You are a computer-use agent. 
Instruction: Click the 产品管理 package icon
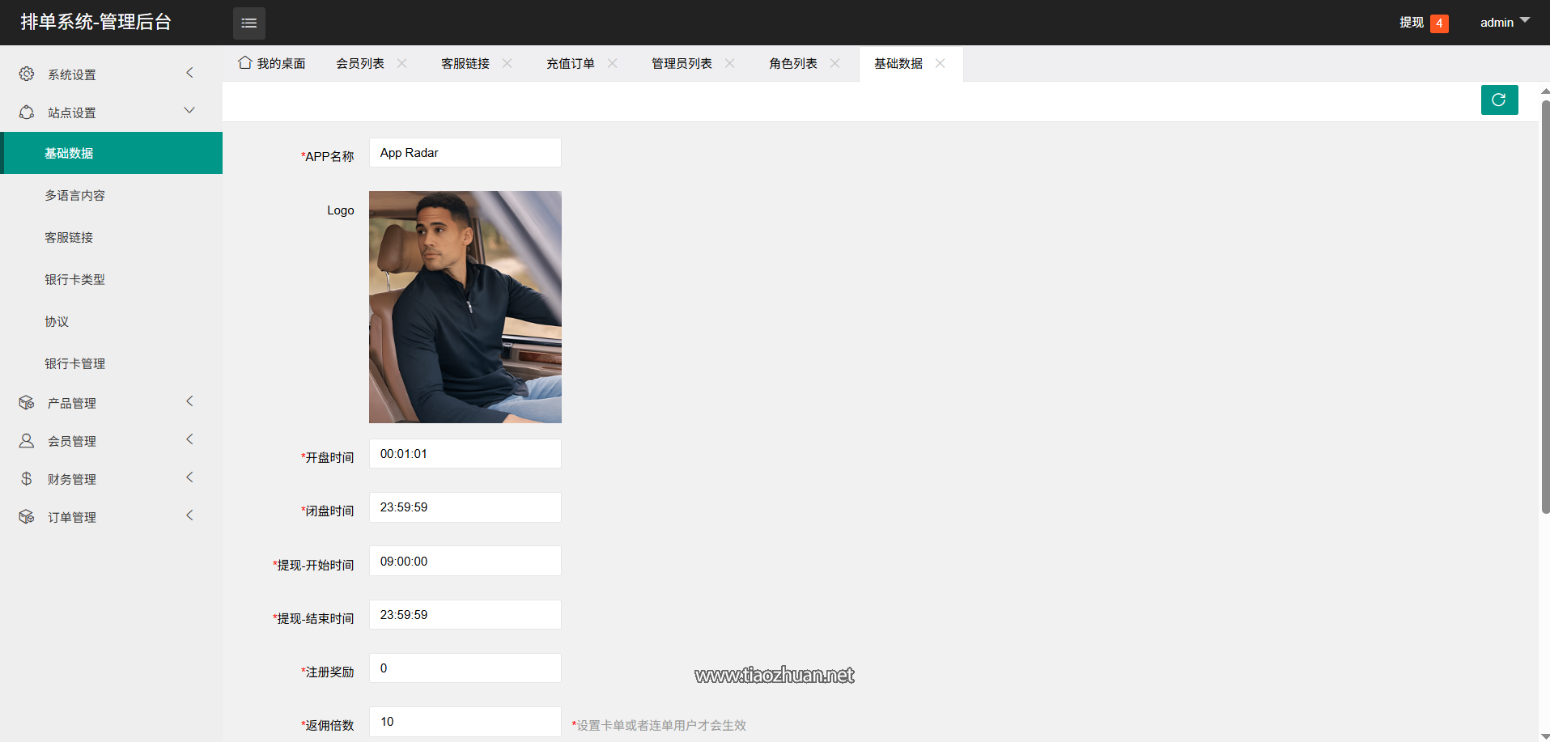tap(26, 402)
